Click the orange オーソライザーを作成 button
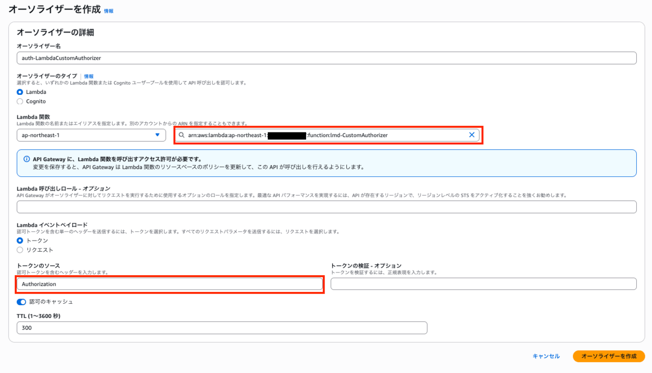The width and height of the screenshot is (652, 373). 609,356
